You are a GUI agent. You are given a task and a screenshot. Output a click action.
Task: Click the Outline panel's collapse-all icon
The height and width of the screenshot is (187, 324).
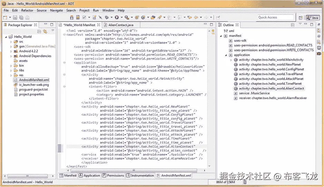click(x=293, y=25)
